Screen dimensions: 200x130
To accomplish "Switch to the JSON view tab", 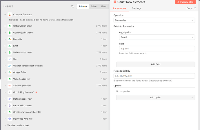I will (103, 6).
